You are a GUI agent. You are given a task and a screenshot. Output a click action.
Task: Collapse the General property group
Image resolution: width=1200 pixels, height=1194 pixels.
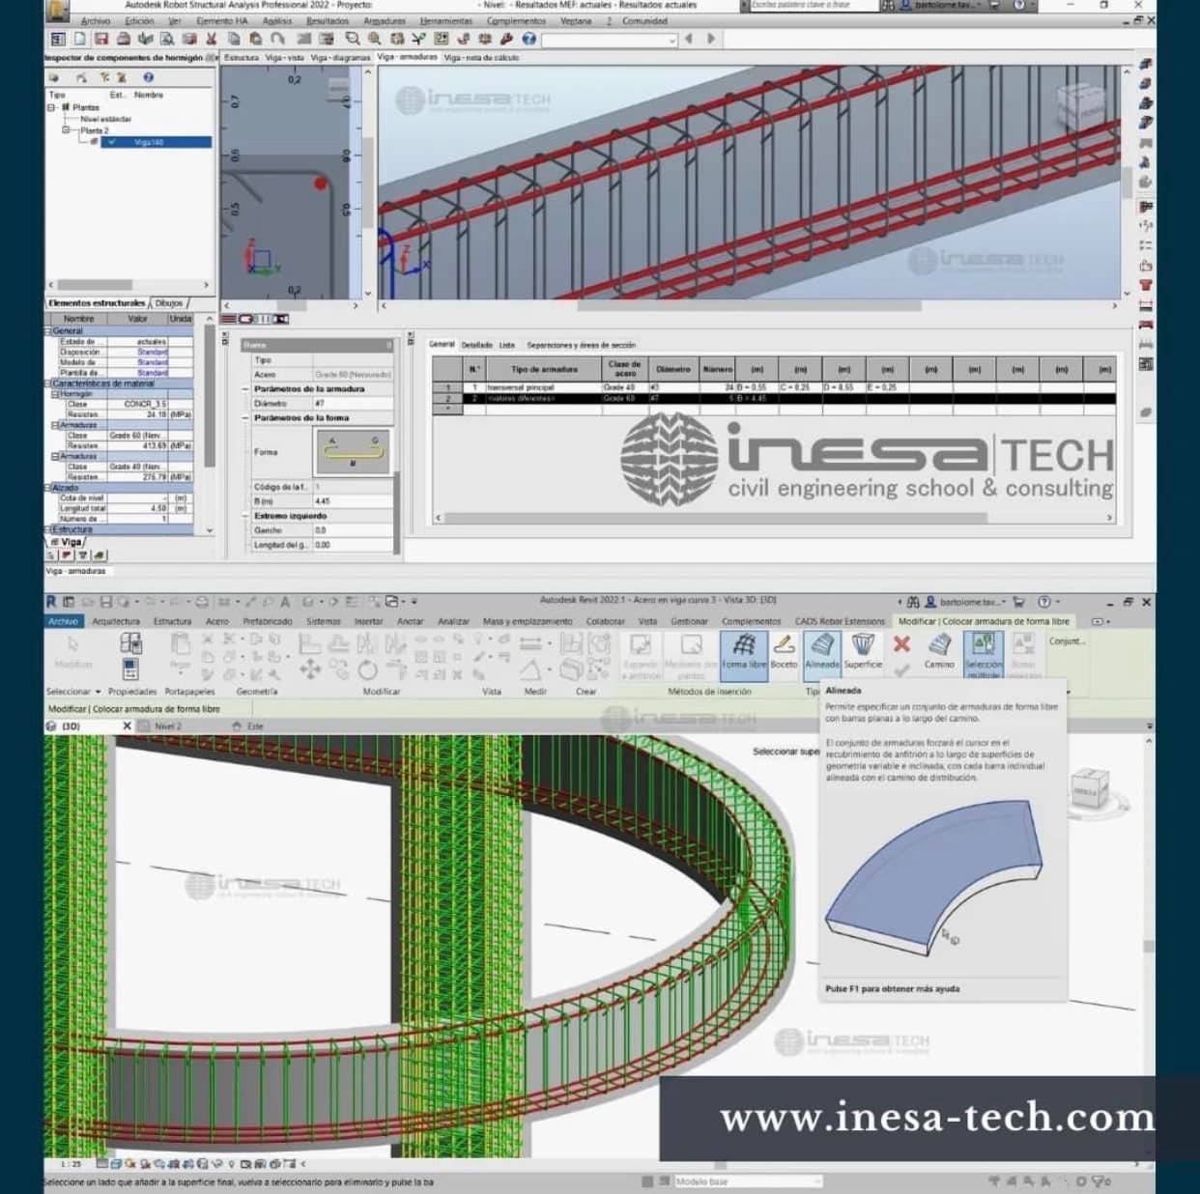coord(48,330)
